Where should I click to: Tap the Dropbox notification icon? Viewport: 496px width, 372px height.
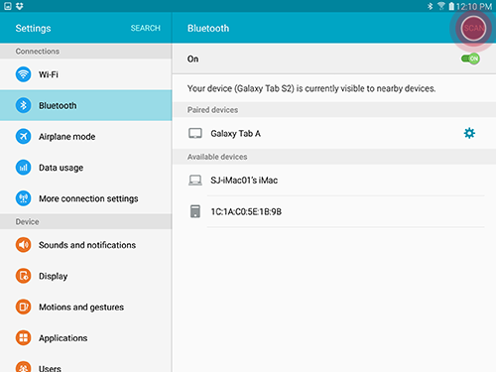(20, 6)
